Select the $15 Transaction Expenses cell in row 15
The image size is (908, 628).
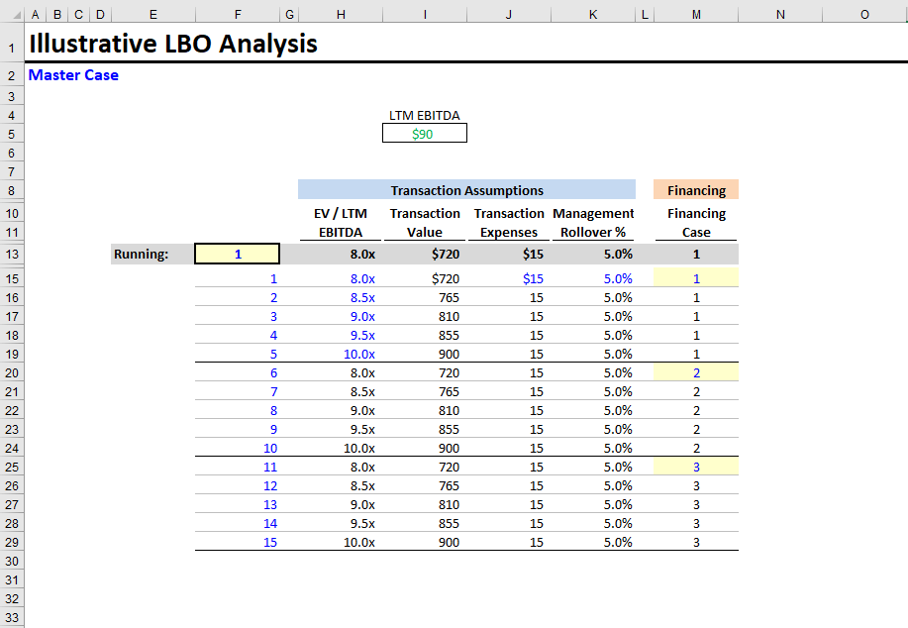(x=509, y=278)
